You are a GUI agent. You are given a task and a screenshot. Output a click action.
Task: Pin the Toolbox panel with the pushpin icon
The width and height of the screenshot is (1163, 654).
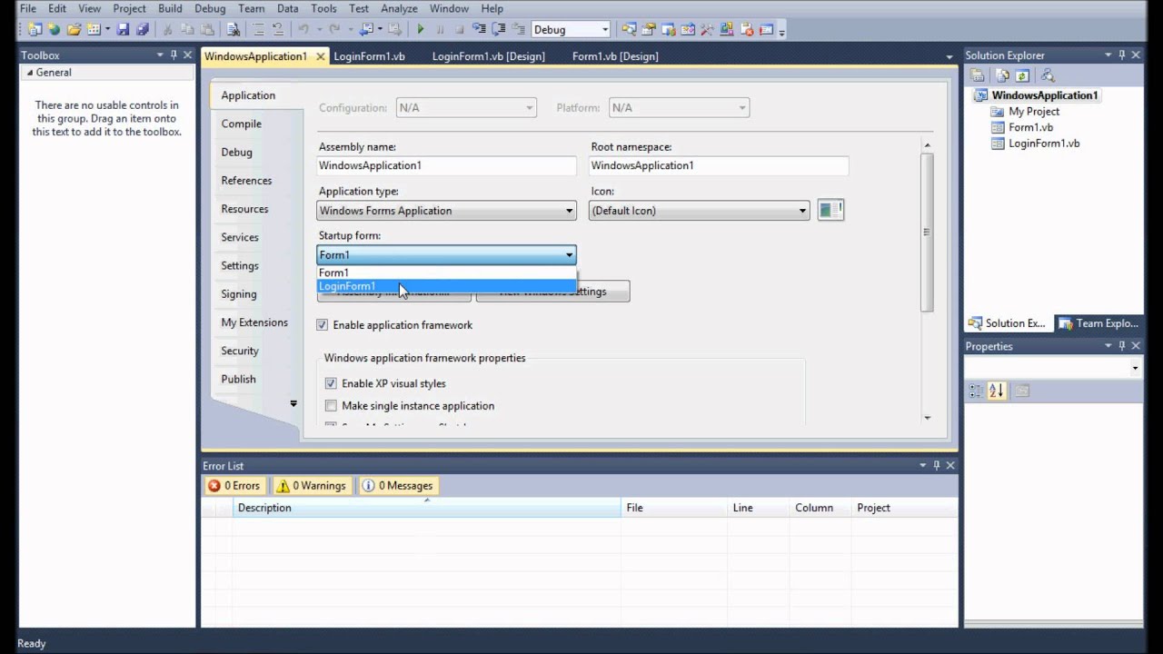click(174, 55)
